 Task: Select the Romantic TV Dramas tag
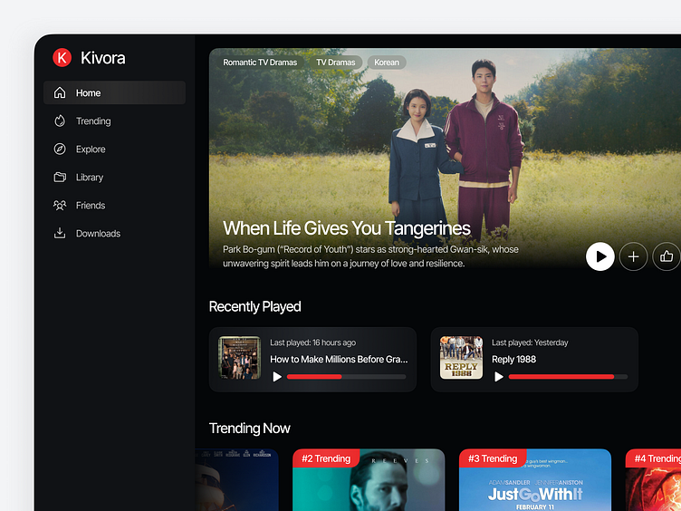click(260, 63)
